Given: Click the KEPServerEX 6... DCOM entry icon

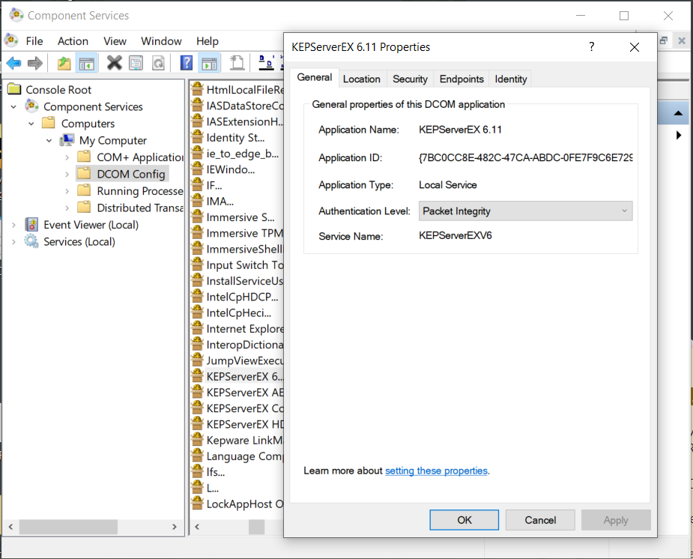Looking at the screenshot, I should pyautogui.click(x=197, y=375).
